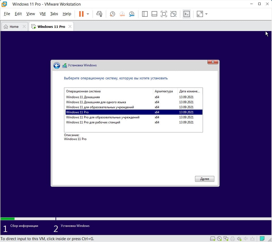
Task: Select Windows 11 Pro для образовательных учреждений
Action: pos(134,117)
